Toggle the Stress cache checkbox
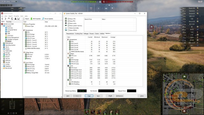The height and width of the screenshot is (115, 204). click(69, 23)
